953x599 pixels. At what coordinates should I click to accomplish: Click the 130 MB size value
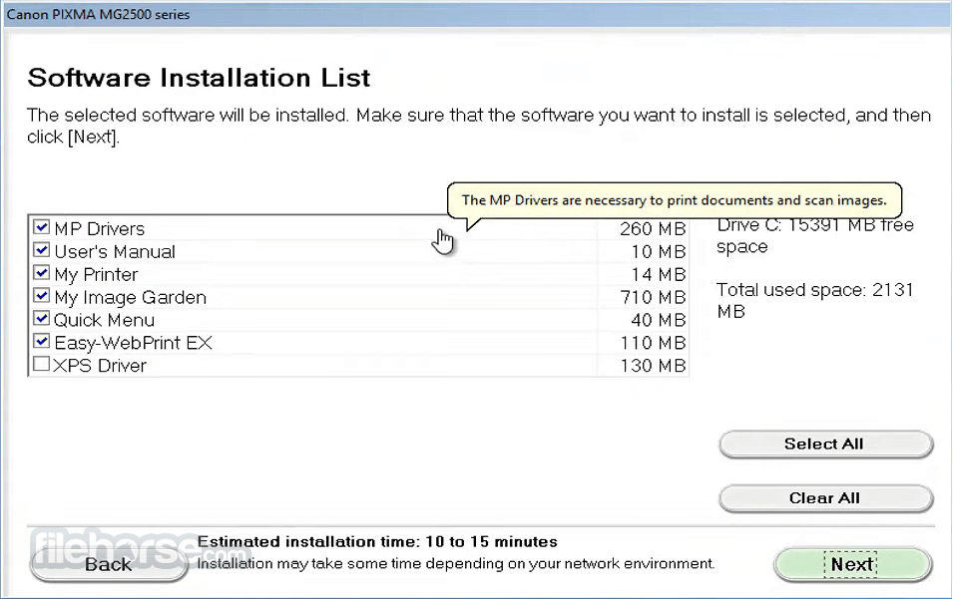click(653, 366)
